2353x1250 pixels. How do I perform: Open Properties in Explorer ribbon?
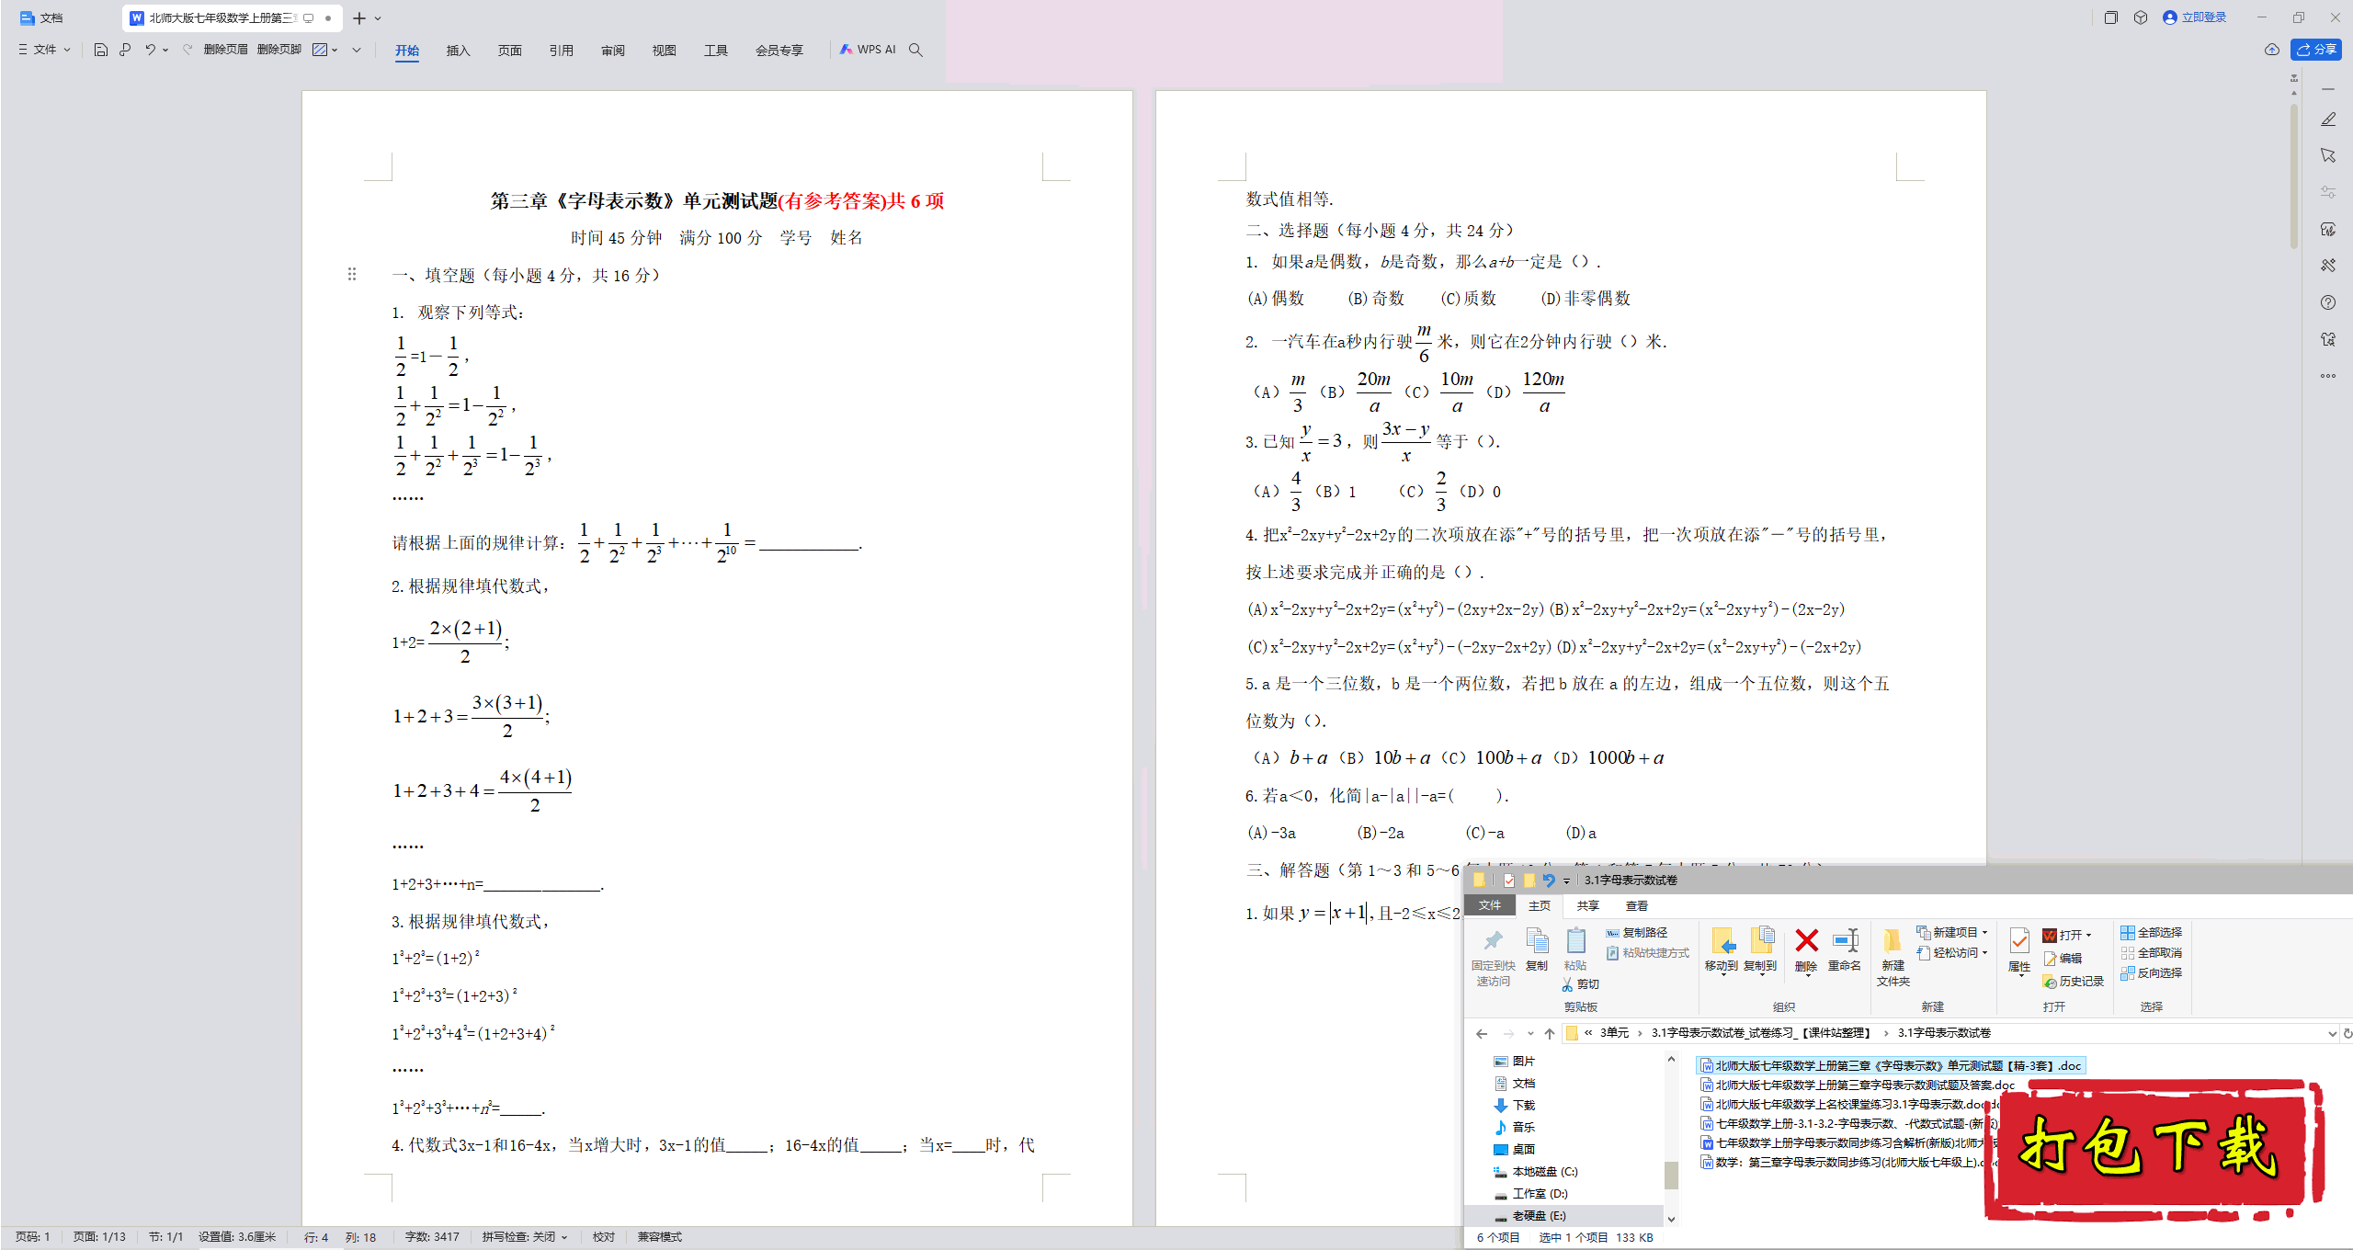click(2019, 949)
